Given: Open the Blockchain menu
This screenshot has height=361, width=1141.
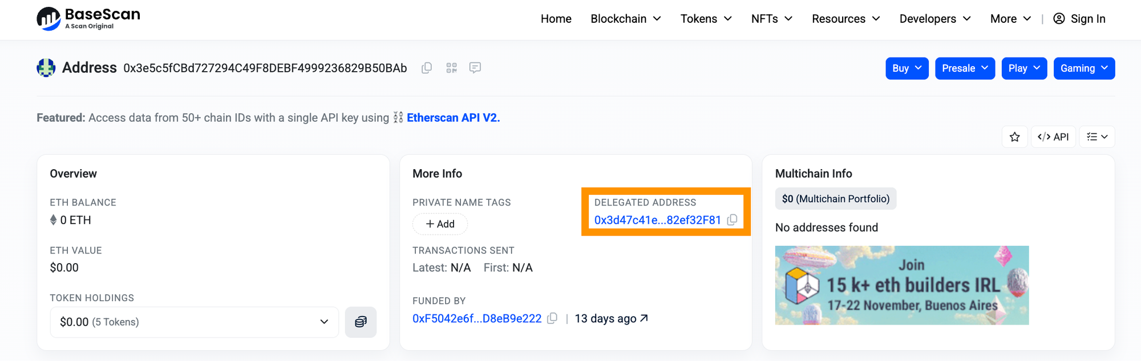Looking at the screenshot, I should pos(626,19).
